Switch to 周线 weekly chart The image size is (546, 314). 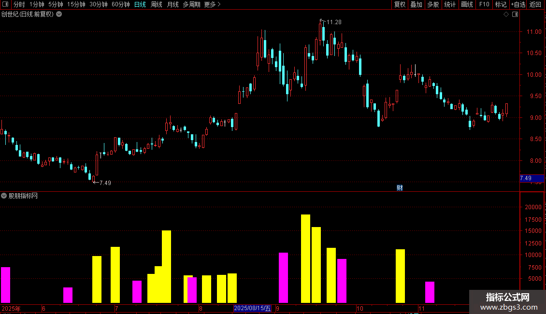[157, 4]
